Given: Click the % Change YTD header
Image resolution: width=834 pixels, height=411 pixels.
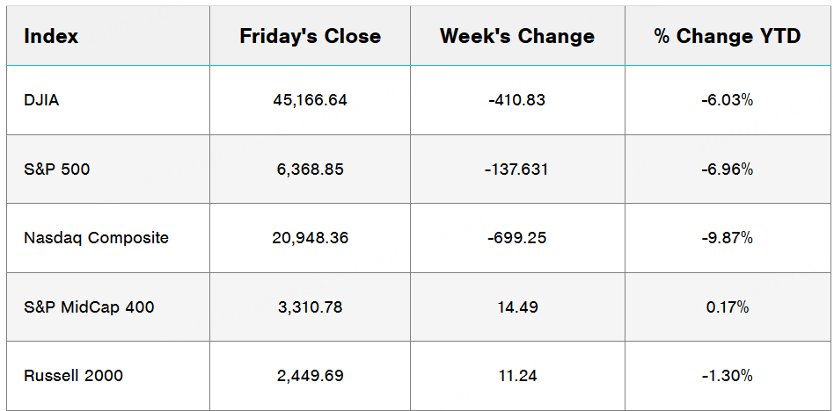Looking at the screenshot, I should point(728,37).
